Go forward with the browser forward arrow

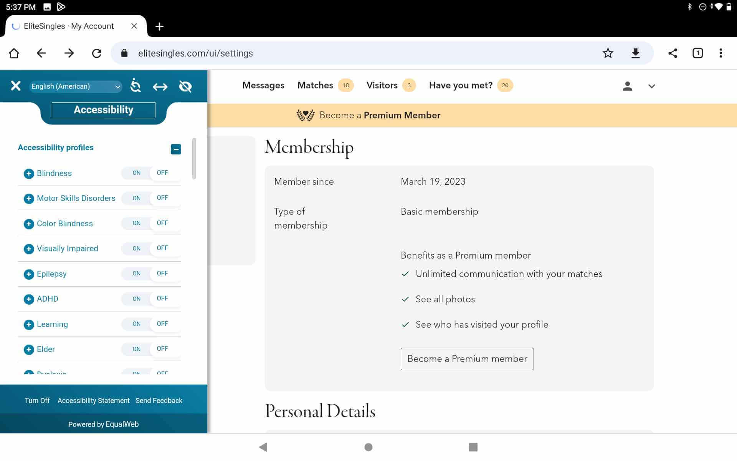click(x=69, y=53)
